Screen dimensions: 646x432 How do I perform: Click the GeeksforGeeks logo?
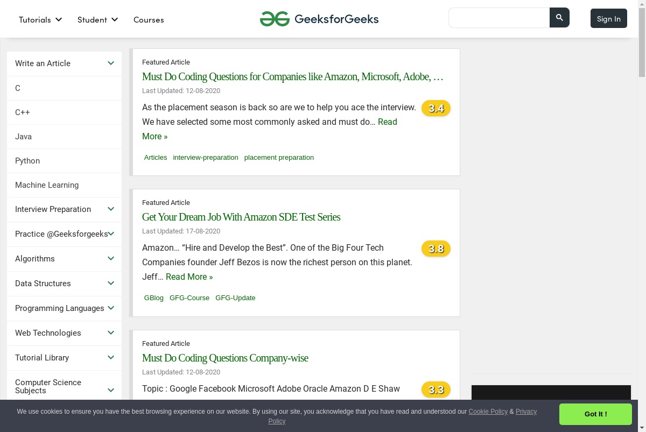point(319,19)
